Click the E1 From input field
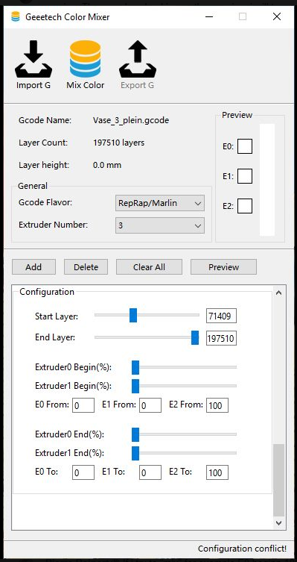297x562 pixels. [x=150, y=405]
